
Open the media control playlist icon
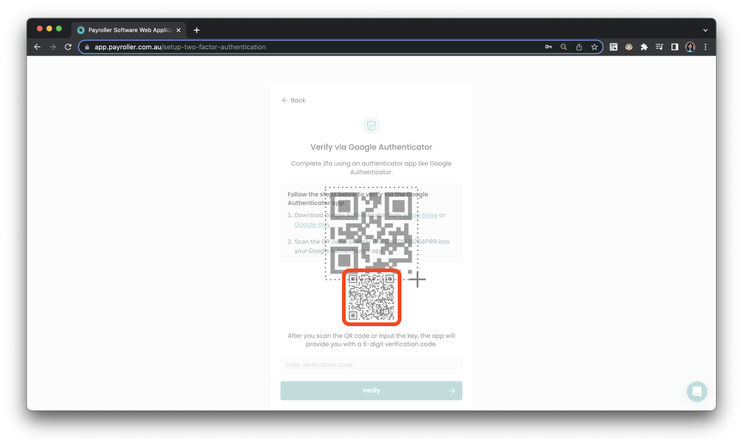(x=659, y=47)
